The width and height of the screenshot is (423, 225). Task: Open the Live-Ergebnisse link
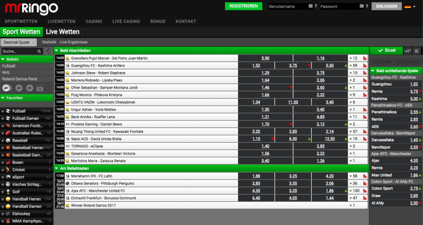(x=74, y=42)
